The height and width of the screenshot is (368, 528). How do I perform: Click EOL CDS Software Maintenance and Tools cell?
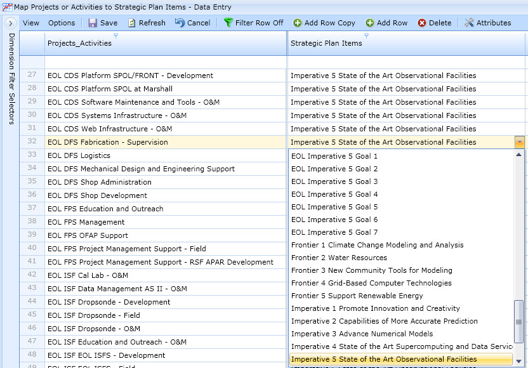(x=166, y=102)
